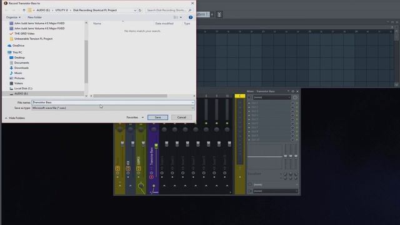Image resolution: width=400 pixels, height=225 pixels.
Task: Click the Save button
Action: (x=157, y=117)
